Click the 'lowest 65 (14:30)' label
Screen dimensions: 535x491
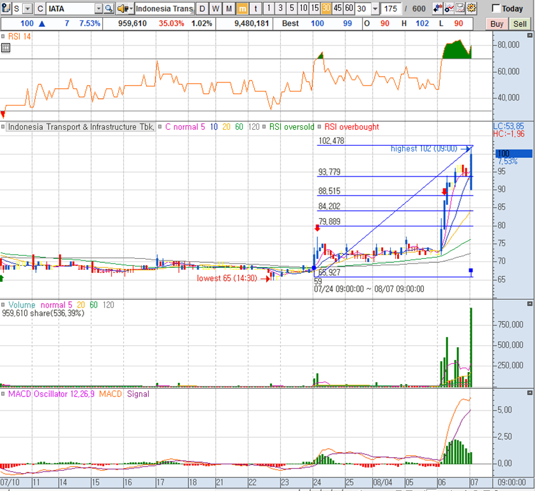click(227, 278)
